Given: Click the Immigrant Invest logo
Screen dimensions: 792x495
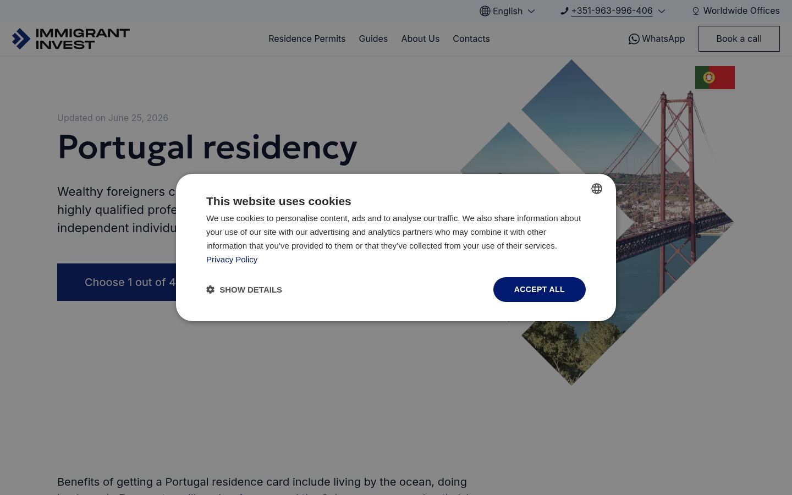Looking at the screenshot, I should click(71, 38).
